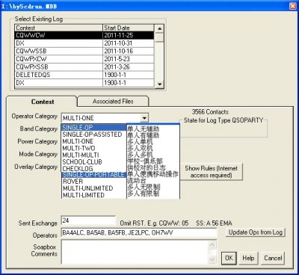Open Help for this dialog
This screenshot has height=275, width=299.
(248, 258)
